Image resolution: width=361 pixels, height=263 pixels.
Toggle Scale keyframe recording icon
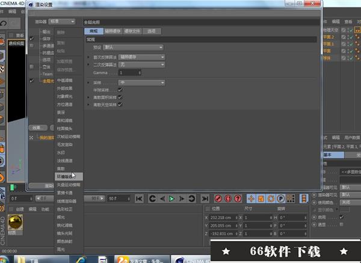261,199
